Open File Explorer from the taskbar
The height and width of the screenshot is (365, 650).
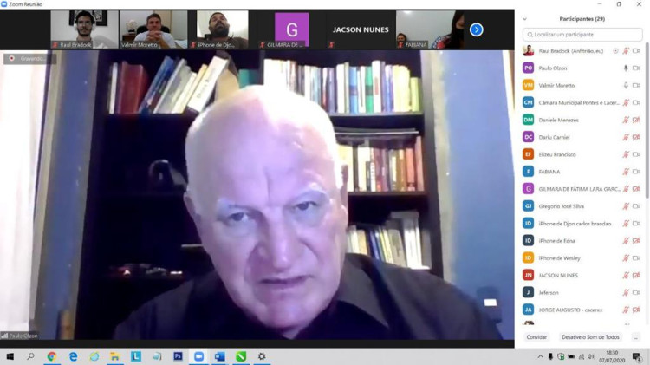114,356
